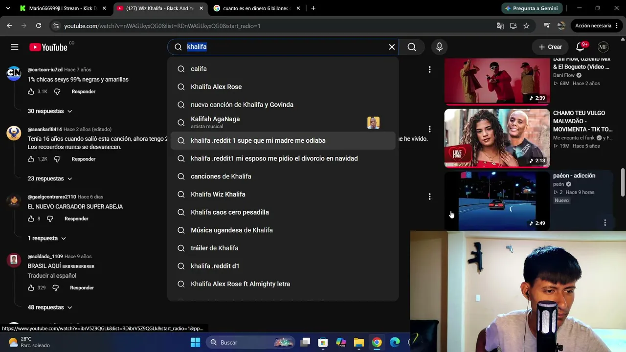
Task: Open the Chrome tab search dropdown arrow
Action: (8, 8)
